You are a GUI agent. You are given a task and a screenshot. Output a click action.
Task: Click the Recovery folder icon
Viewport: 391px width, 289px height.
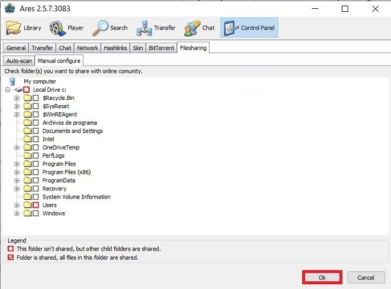pyautogui.click(x=27, y=189)
